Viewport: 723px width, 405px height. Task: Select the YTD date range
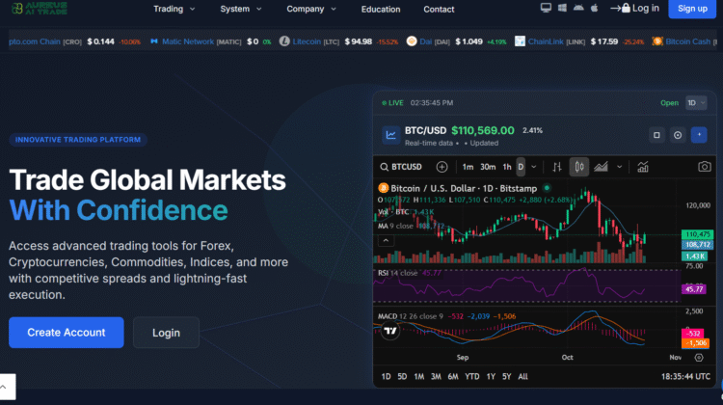472,376
